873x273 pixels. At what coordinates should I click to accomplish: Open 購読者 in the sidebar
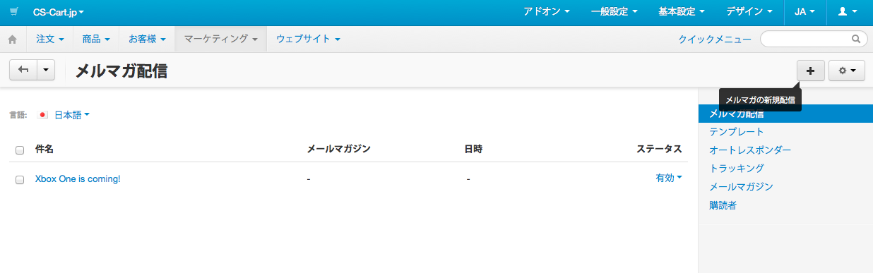pyautogui.click(x=723, y=205)
